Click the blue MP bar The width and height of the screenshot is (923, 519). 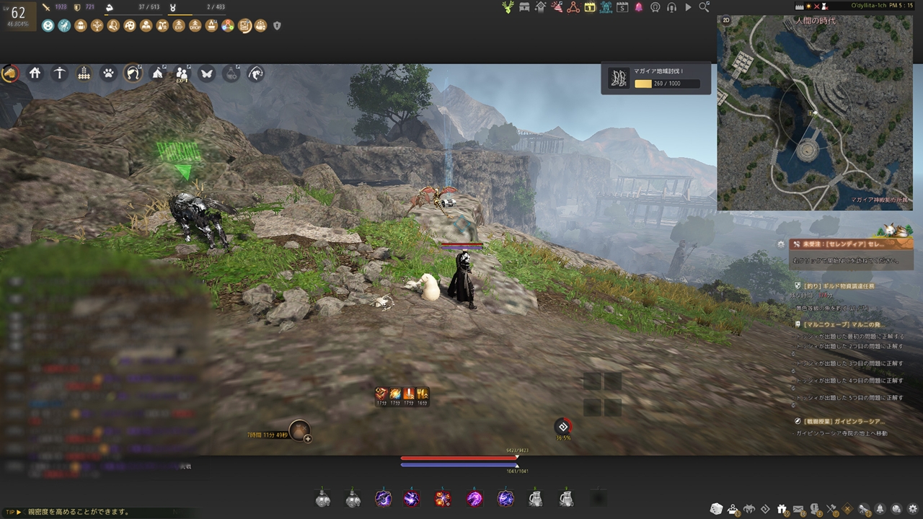pyautogui.click(x=459, y=465)
